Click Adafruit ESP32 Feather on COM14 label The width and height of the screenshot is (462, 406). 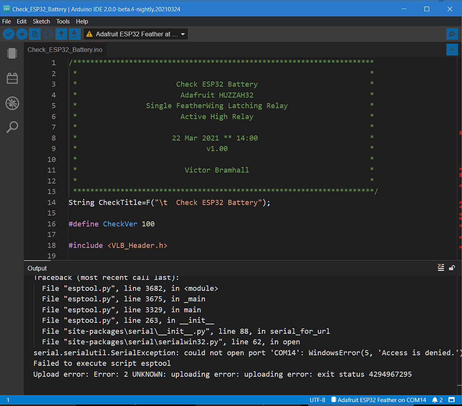coord(378,400)
